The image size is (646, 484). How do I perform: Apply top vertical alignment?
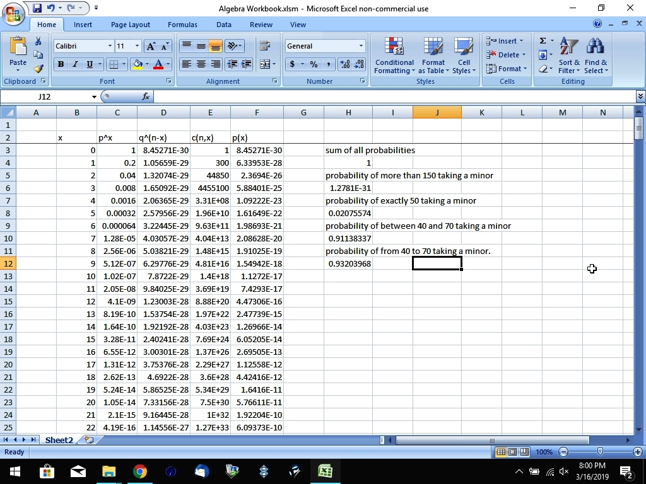pos(187,45)
